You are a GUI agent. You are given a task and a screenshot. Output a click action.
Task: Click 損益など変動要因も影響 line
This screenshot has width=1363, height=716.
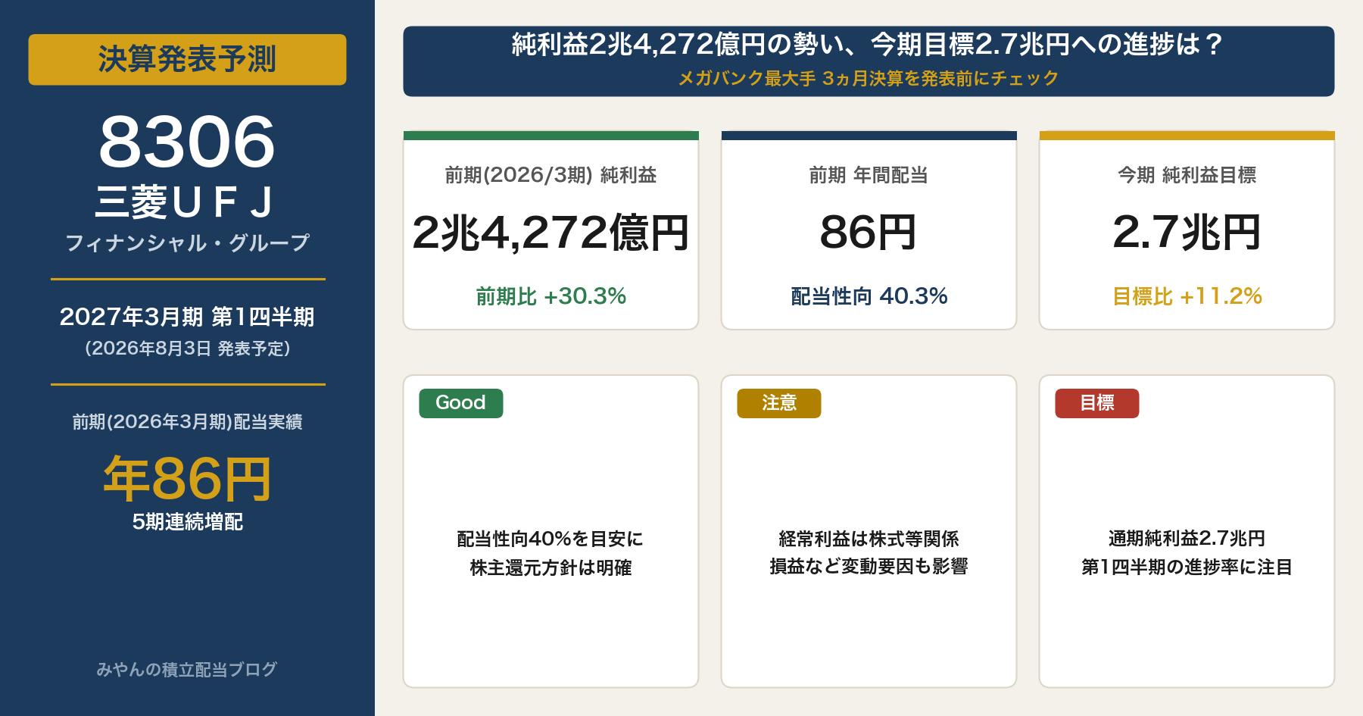869,567
